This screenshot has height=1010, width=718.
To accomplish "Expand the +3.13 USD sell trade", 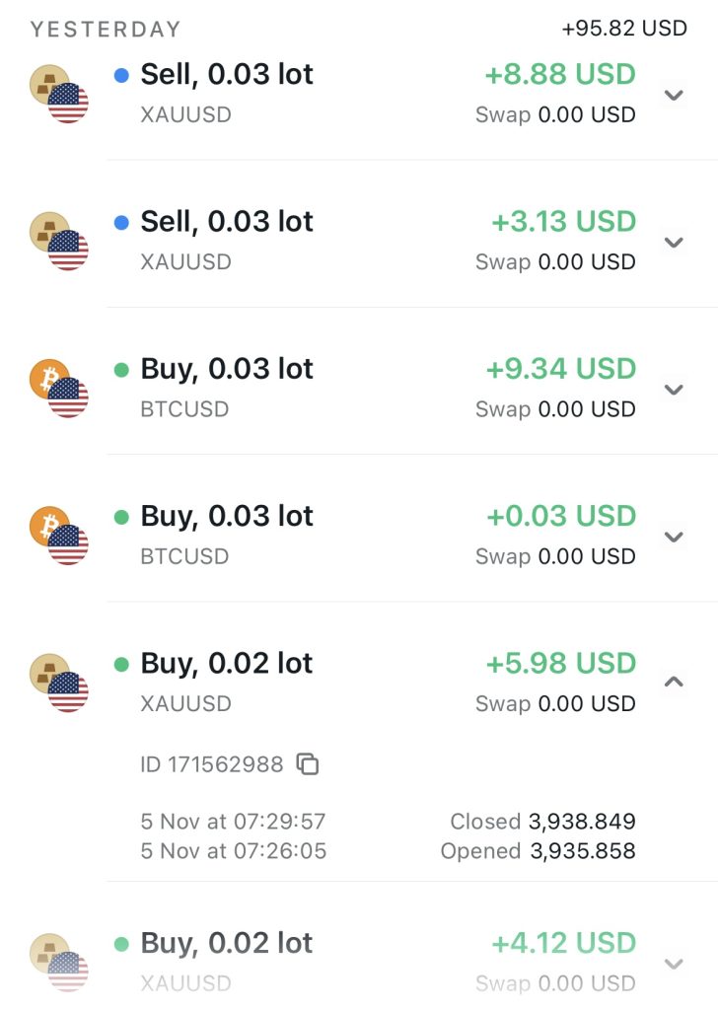I will click(675, 243).
